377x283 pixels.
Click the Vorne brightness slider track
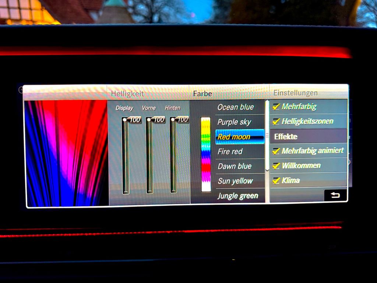pos(149,155)
